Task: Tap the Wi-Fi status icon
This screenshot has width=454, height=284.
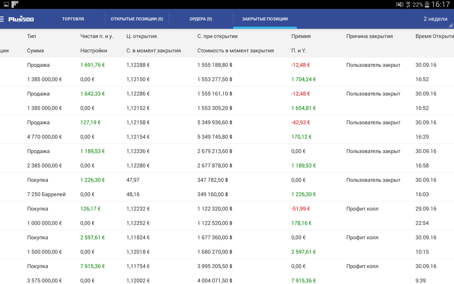Action: point(408,4)
